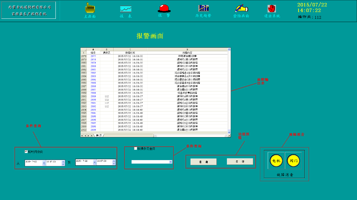Image resolution: width=357 pixels, height=200 pixels.
Task: Silence valve alarm with yellow 阀门 button
Action: [293, 161]
